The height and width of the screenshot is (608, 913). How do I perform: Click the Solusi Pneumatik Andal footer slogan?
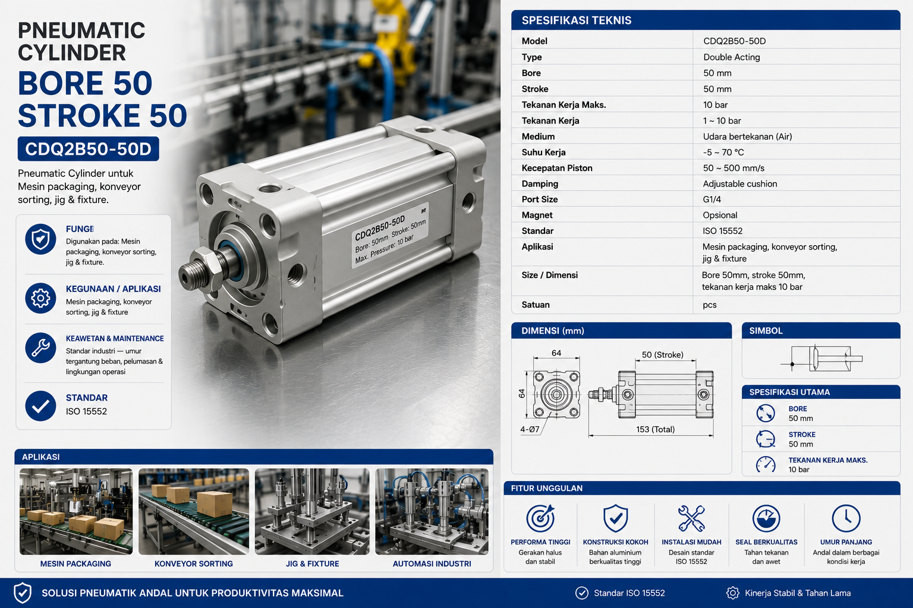pos(193,593)
